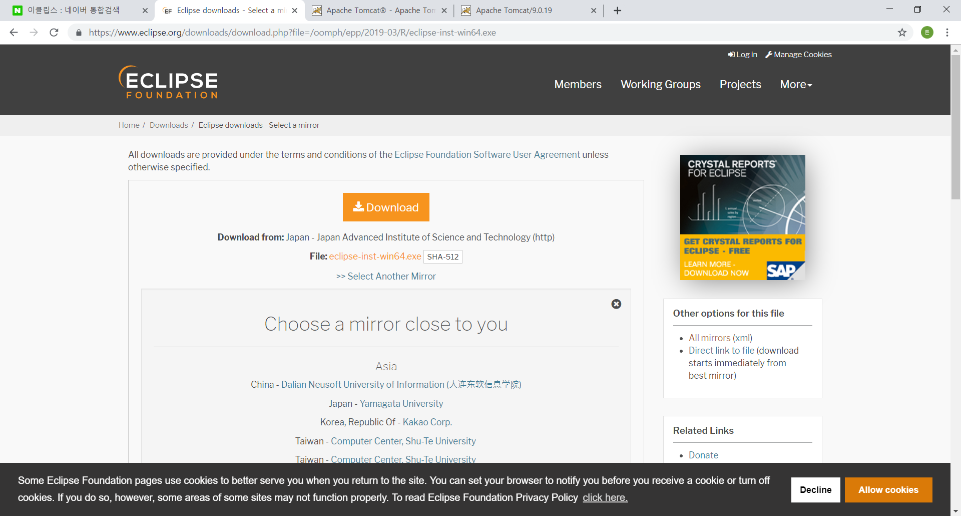This screenshot has height=516, width=961.
Task: Dismiss the mirror list with the X icon
Action: click(616, 304)
